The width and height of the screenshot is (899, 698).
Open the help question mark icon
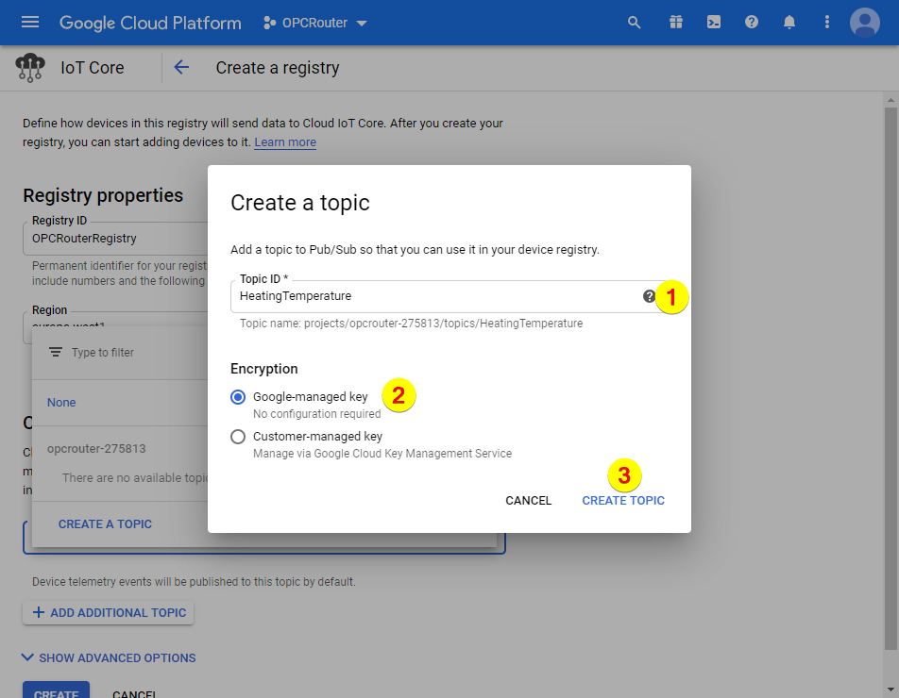coord(752,23)
